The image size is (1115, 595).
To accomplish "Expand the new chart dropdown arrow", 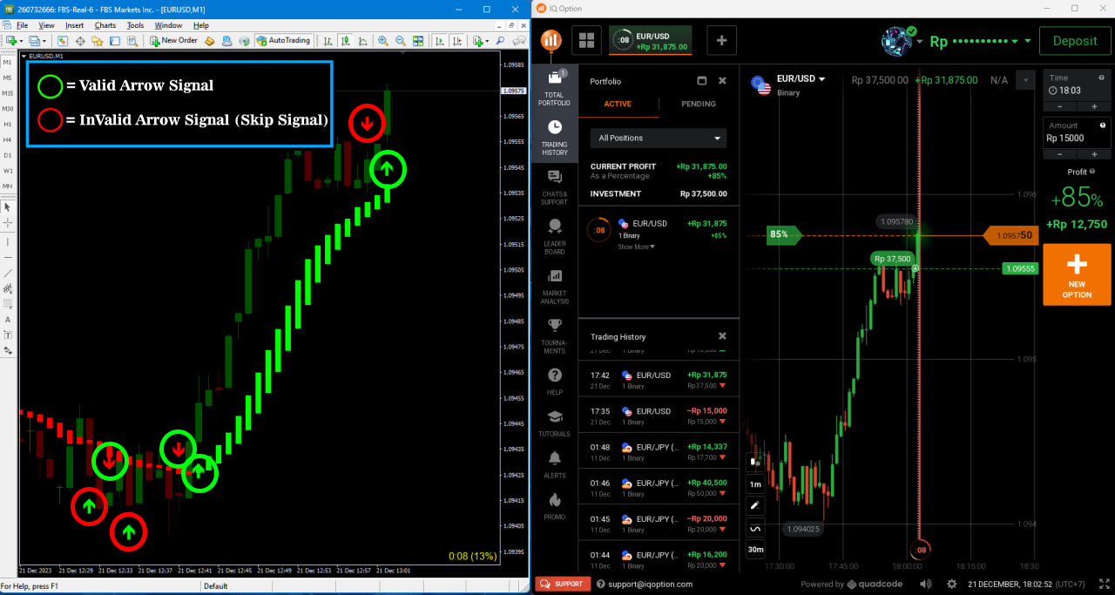I will coord(21,41).
